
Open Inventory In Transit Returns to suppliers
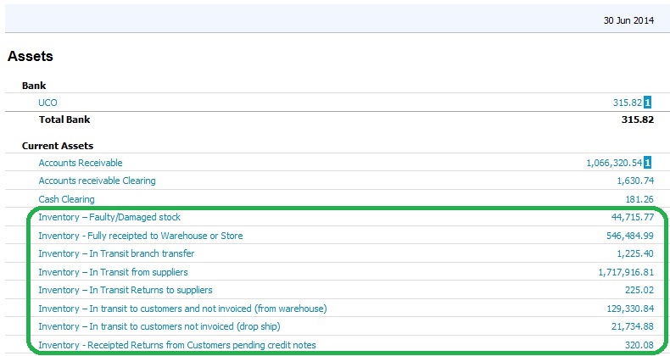pos(120,290)
